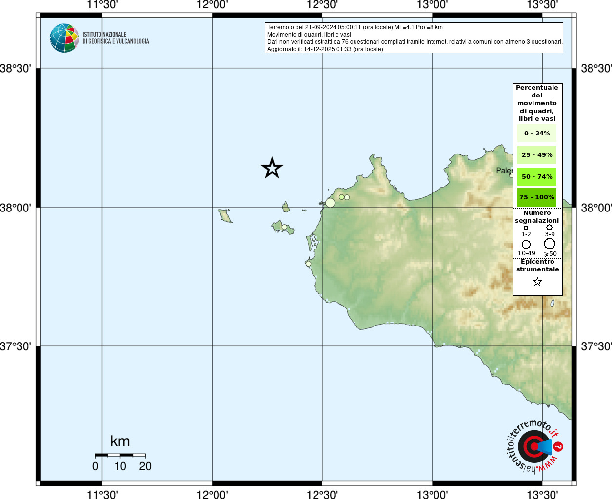The height and width of the screenshot is (499, 612).
Task: Click the '20' scale bar value
Action: 145,466
